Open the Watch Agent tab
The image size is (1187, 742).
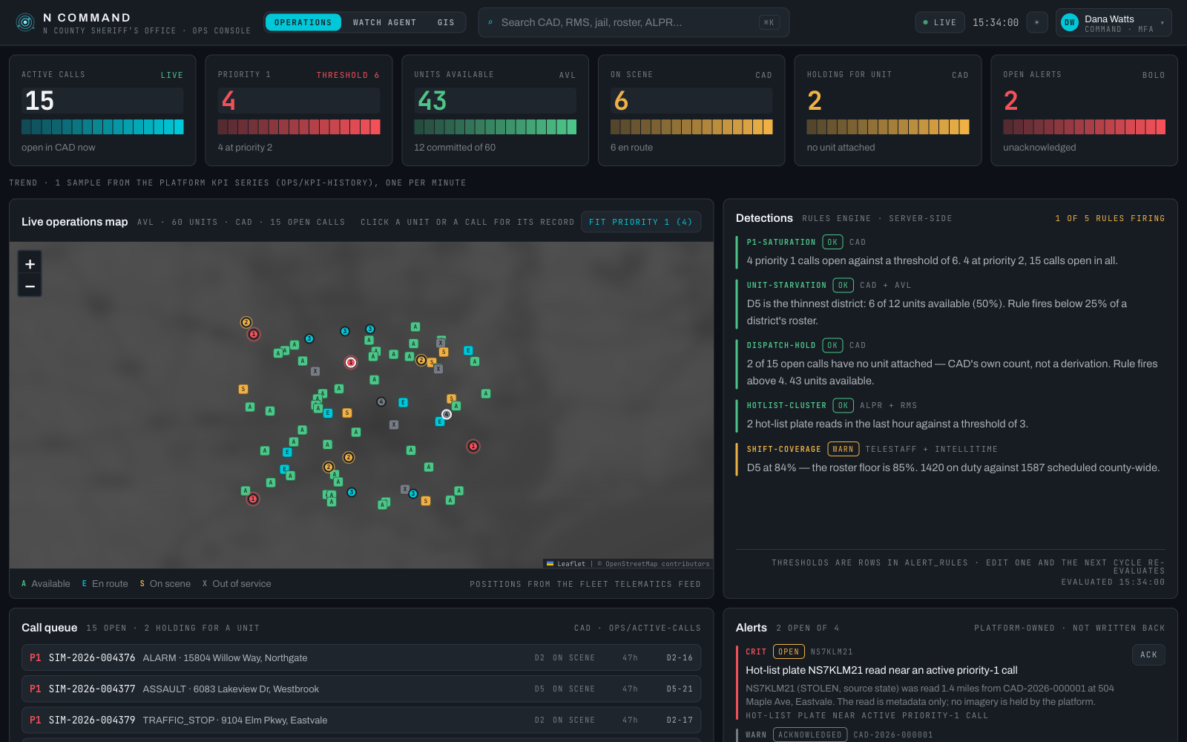coord(384,22)
